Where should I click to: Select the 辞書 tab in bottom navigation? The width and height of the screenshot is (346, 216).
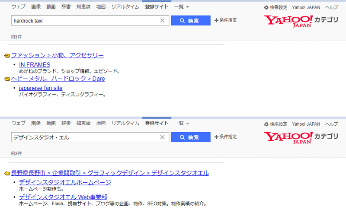tap(66, 123)
